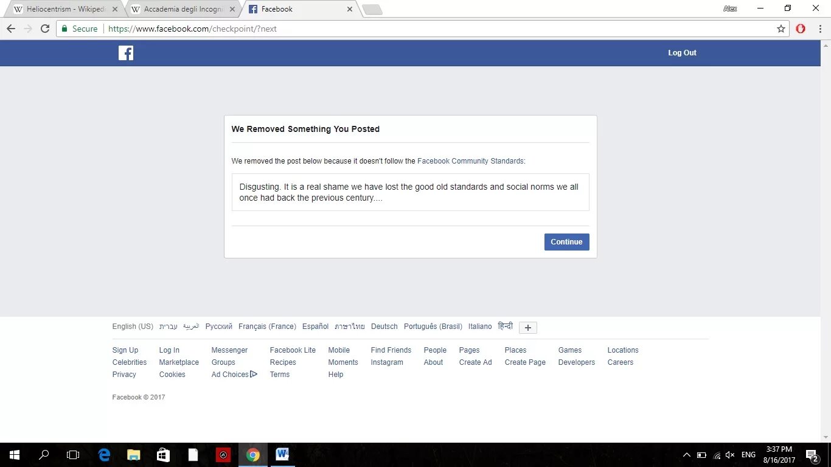Image resolution: width=831 pixels, height=467 pixels.
Task: Switch to Chrome on the taskbar
Action: click(x=253, y=455)
